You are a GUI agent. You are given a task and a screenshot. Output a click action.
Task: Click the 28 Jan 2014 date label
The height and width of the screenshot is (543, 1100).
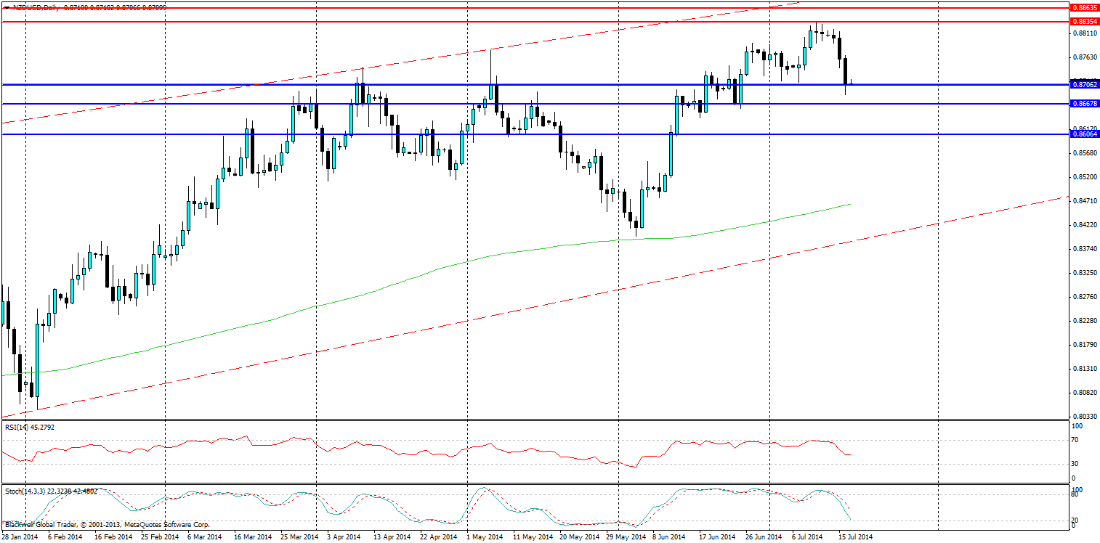click(19, 537)
